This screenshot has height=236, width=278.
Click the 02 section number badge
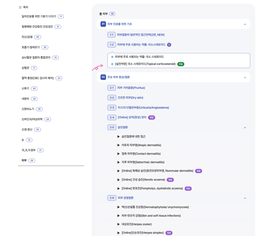point(103,77)
